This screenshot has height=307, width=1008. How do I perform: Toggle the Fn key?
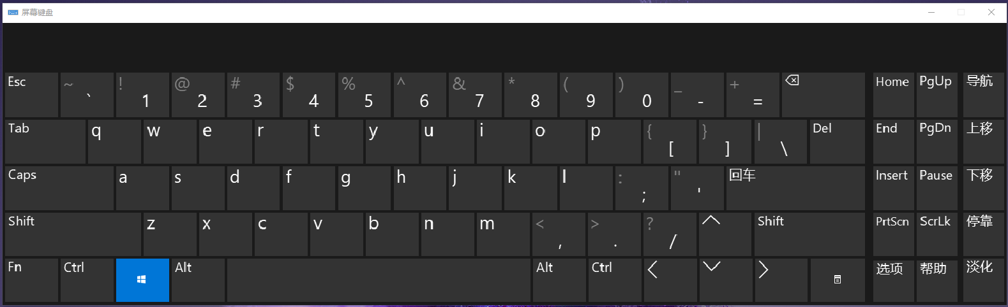point(31,280)
